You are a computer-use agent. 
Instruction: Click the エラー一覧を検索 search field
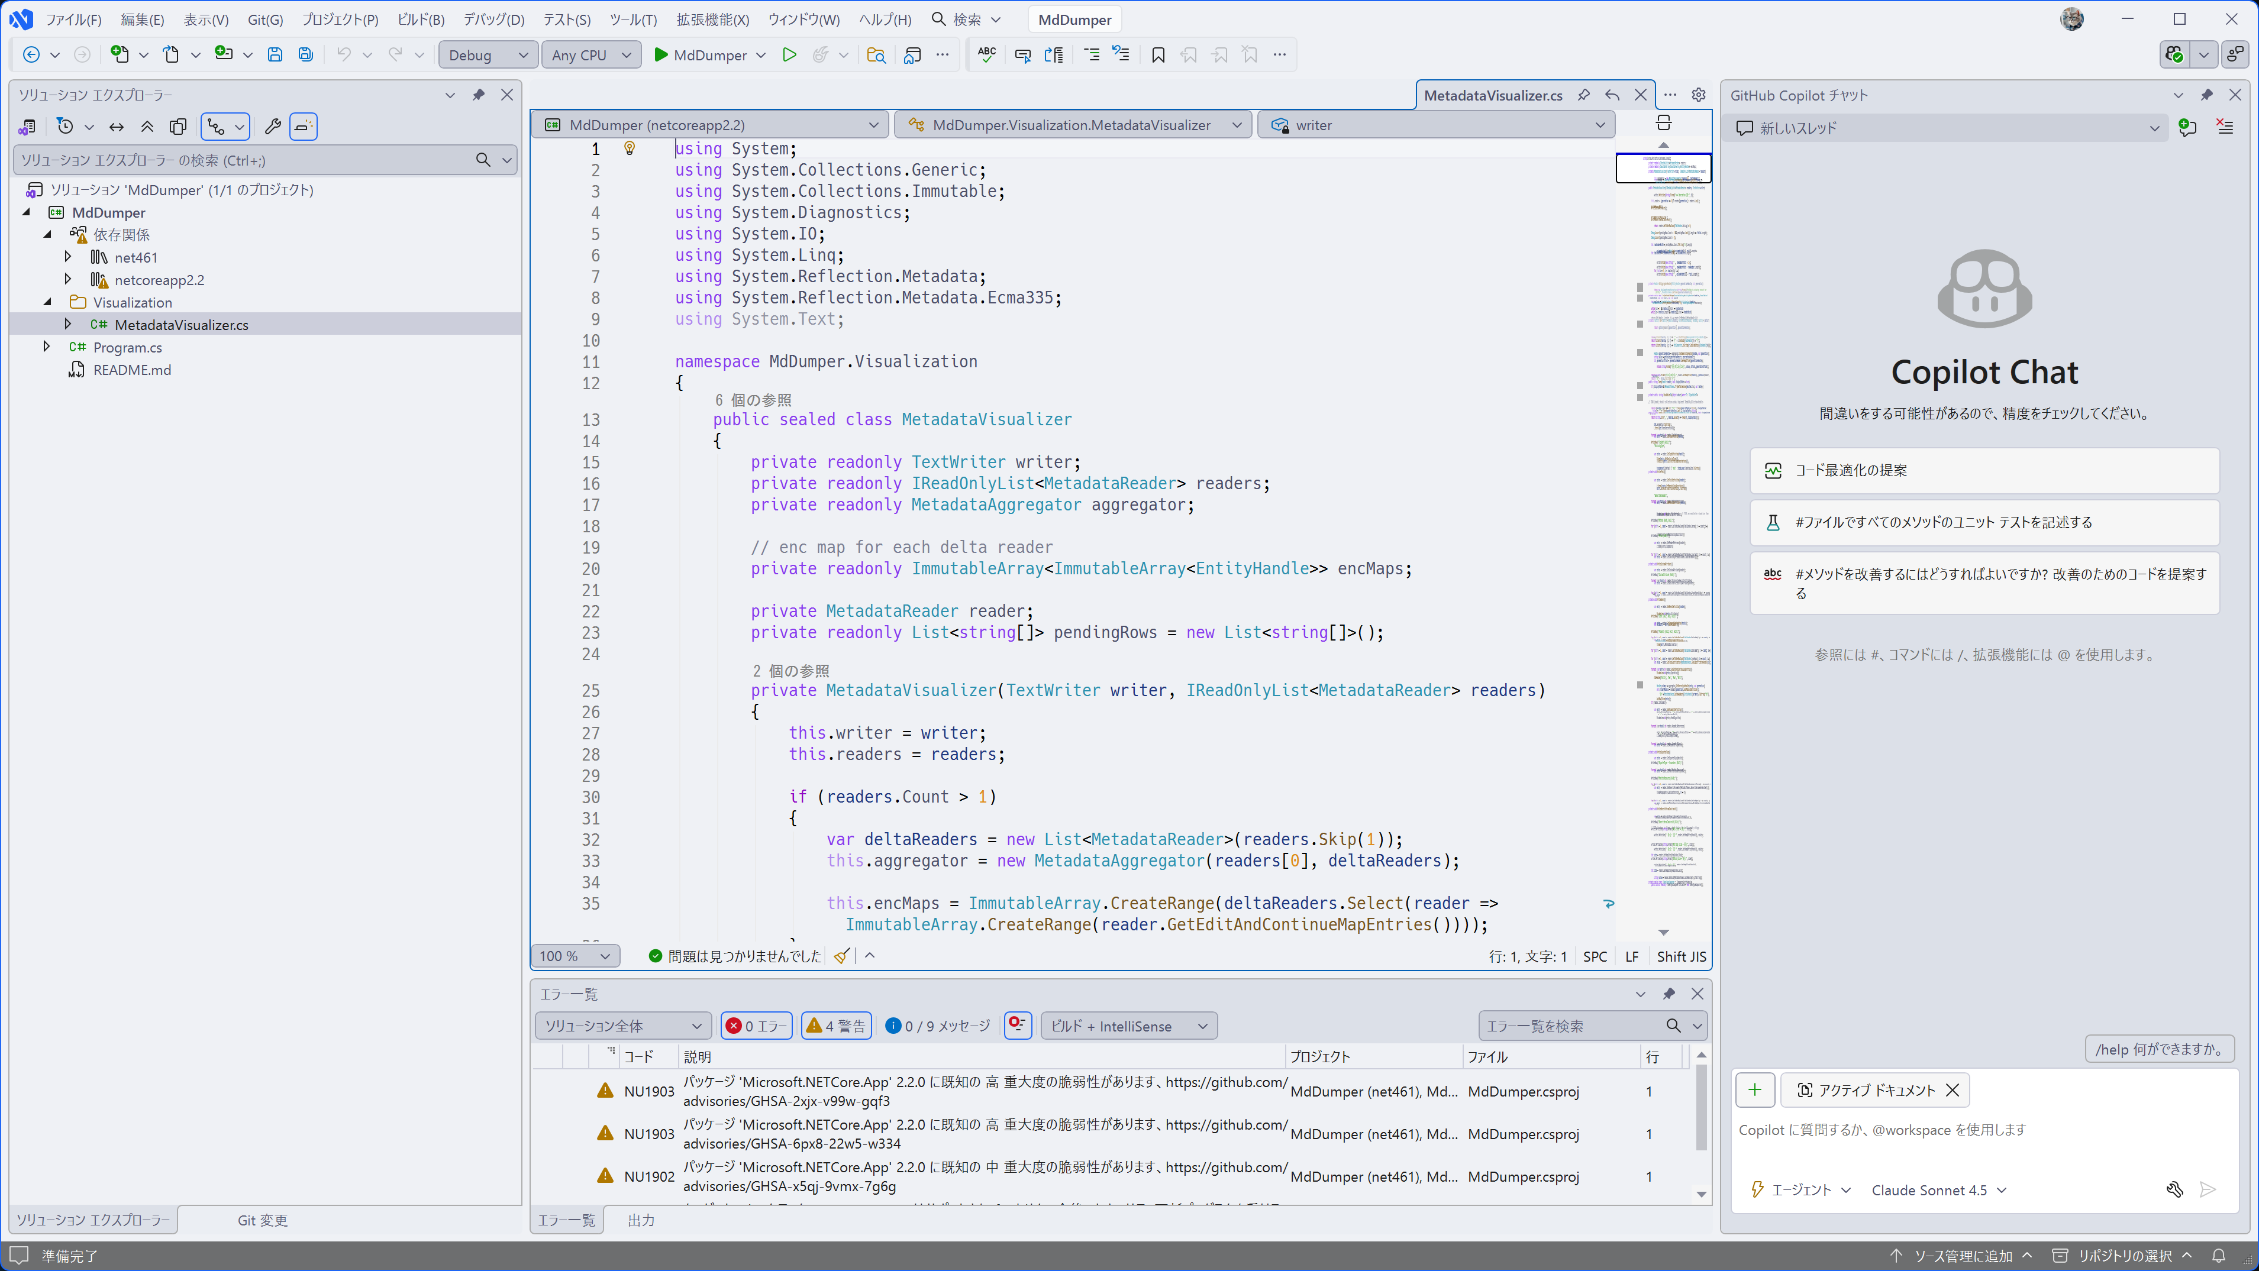(1570, 1026)
